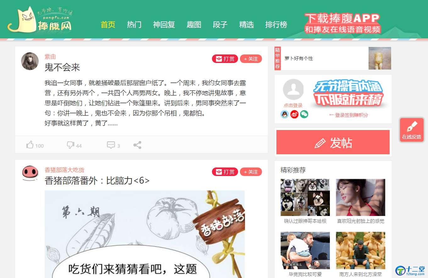Image resolution: width=428 pixels, height=278 pixels.
Task: Open the 神回复 menu tab
Action: pyautogui.click(x=164, y=25)
